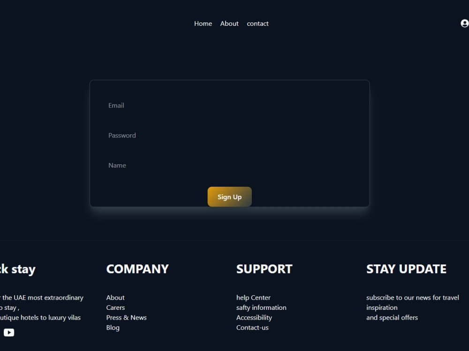Open the Carers footer link
Screen dimensions: 469x351
(x=115, y=307)
